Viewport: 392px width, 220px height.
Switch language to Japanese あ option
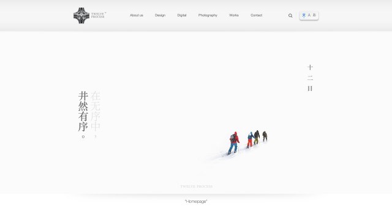point(314,15)
